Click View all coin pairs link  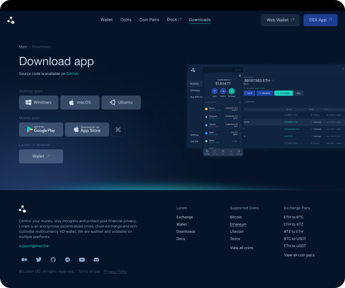[299, 255]
